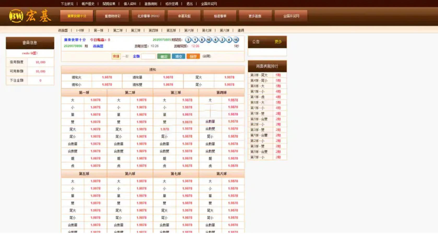Open 遊戲規則 in the top menu
Image resolution: width=438 pixels, height=245 pixels.
click(x=151, y=4)
